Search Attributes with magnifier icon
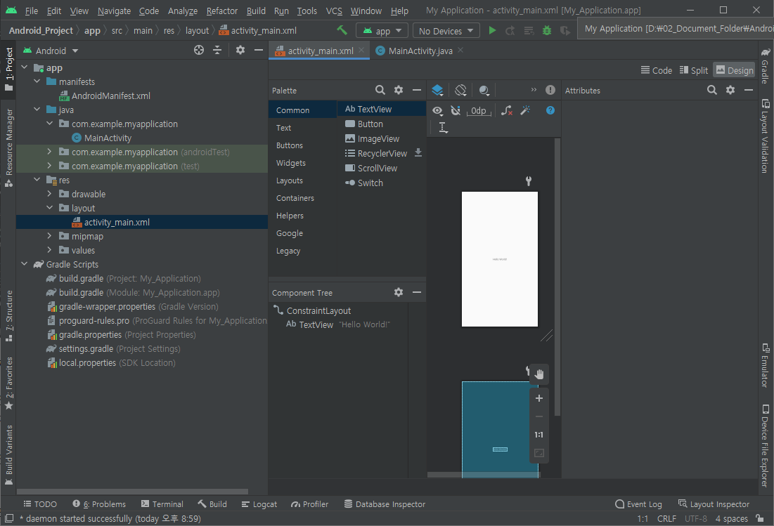This screenshot has width=774, height=526. coord(712,90)
